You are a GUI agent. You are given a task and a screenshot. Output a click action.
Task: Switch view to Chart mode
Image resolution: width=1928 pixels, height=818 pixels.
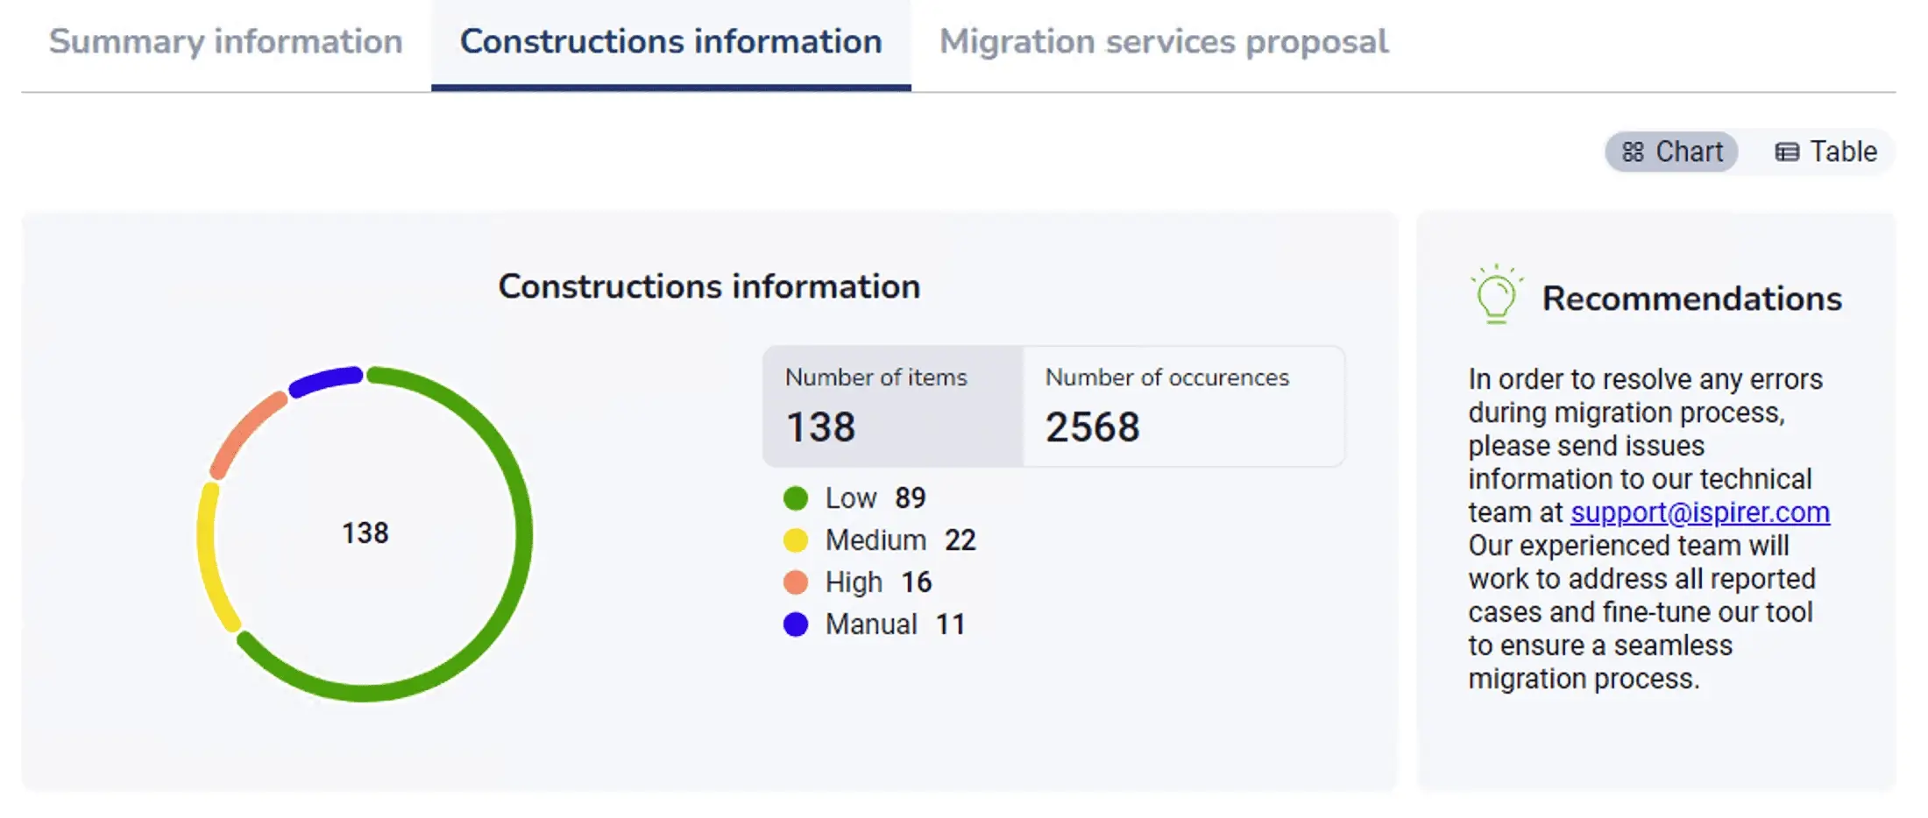(1672, 152)
